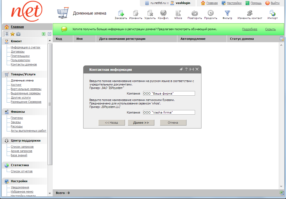Open Хостинг in the sidebar menu

16,85
